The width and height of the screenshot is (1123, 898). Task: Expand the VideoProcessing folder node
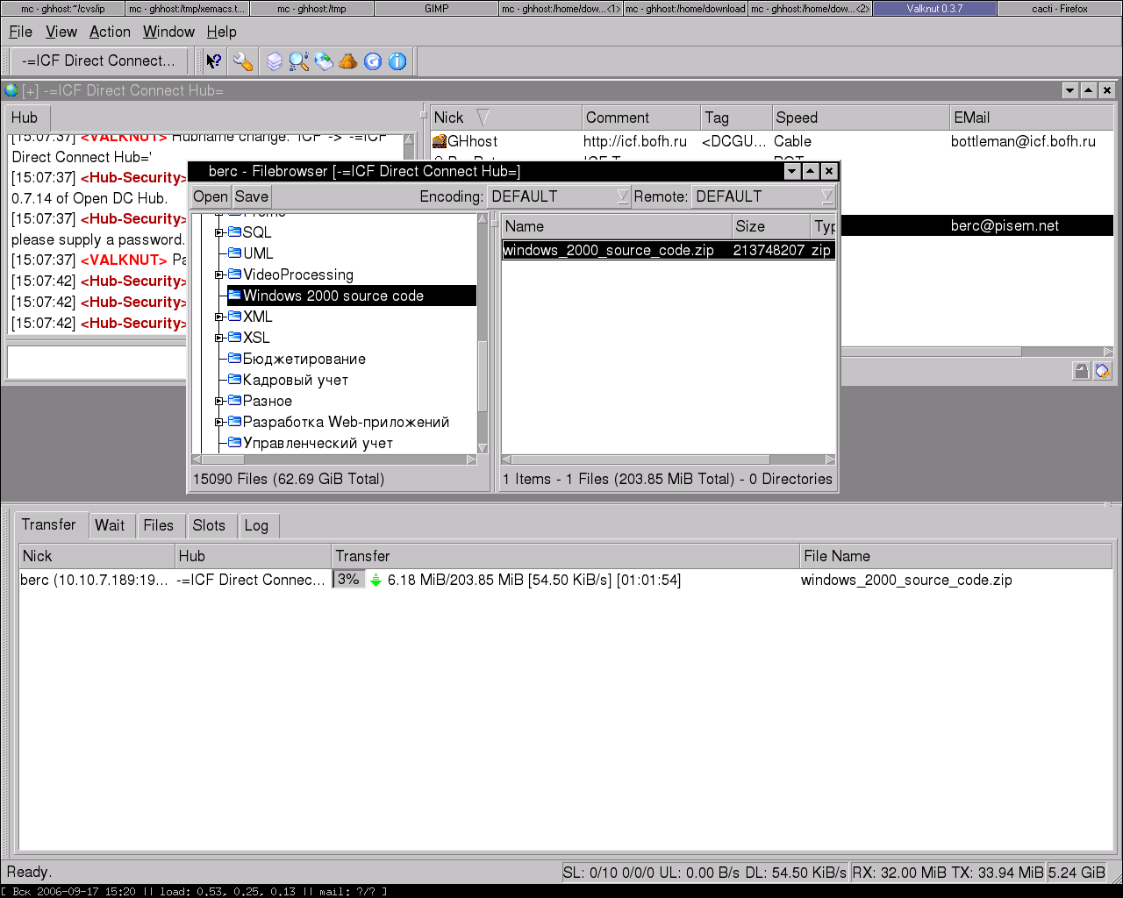[219, 274]
